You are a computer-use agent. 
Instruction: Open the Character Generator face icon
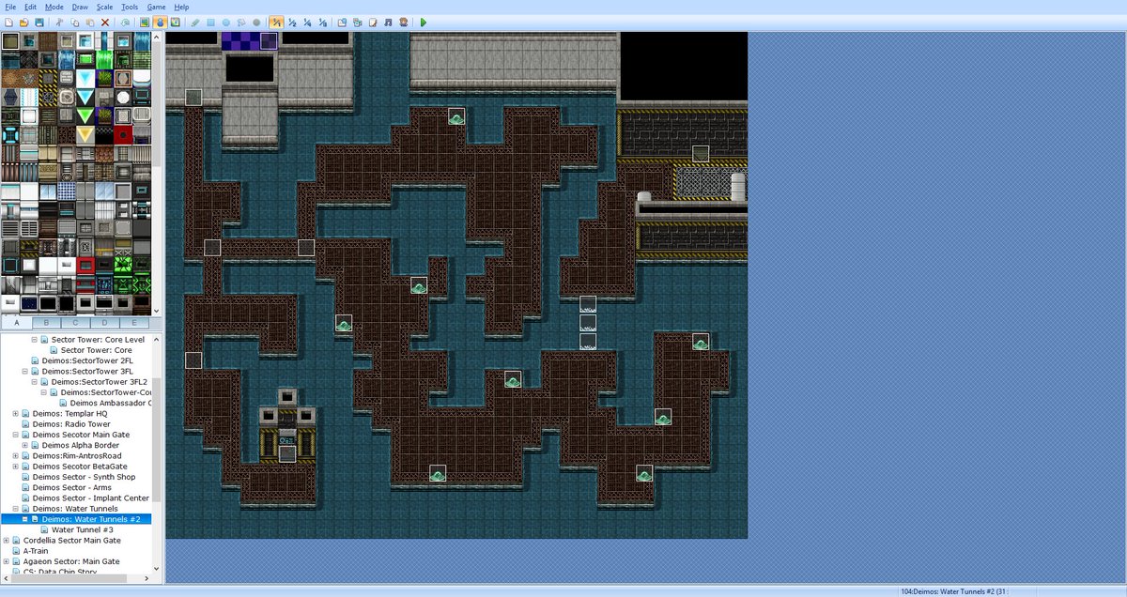[x=403, y=22]
